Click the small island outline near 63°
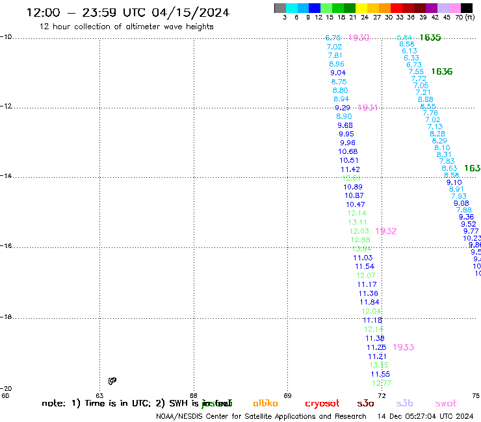 [x=112, y=381]
